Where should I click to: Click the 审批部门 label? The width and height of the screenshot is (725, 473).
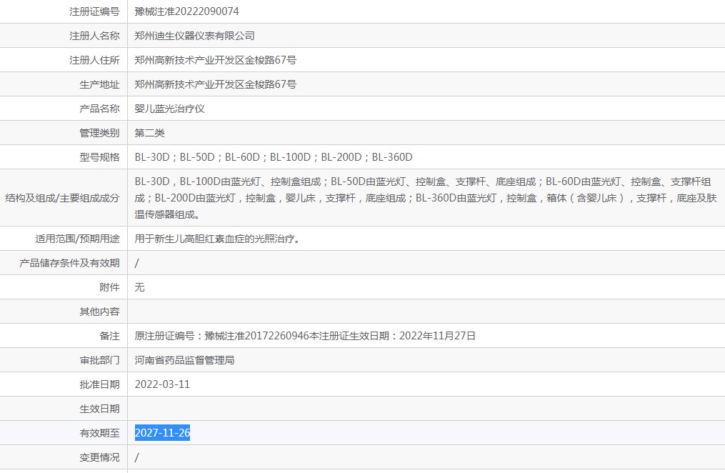(99, 360)
